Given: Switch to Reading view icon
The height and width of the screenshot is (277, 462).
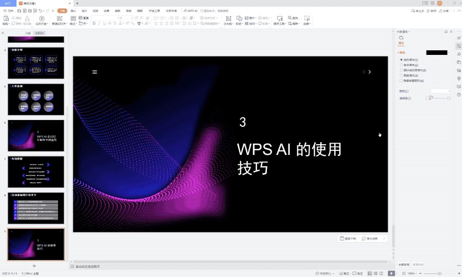Looking at the screenshot, I should pos(381,273).
